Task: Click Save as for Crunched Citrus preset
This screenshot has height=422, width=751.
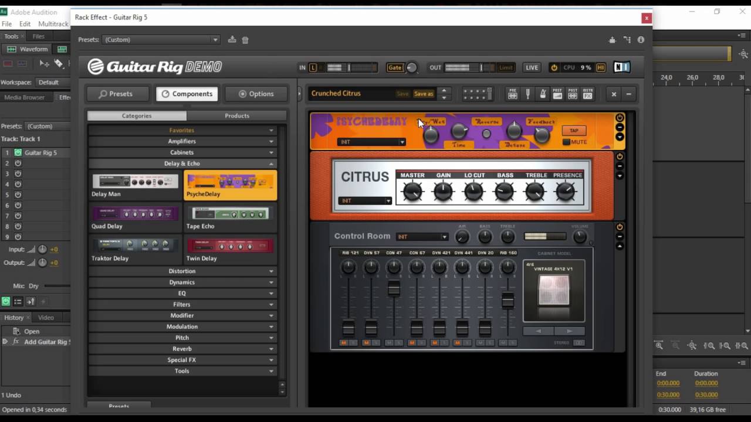Action: pyautogui.click(x=424, y=94)
